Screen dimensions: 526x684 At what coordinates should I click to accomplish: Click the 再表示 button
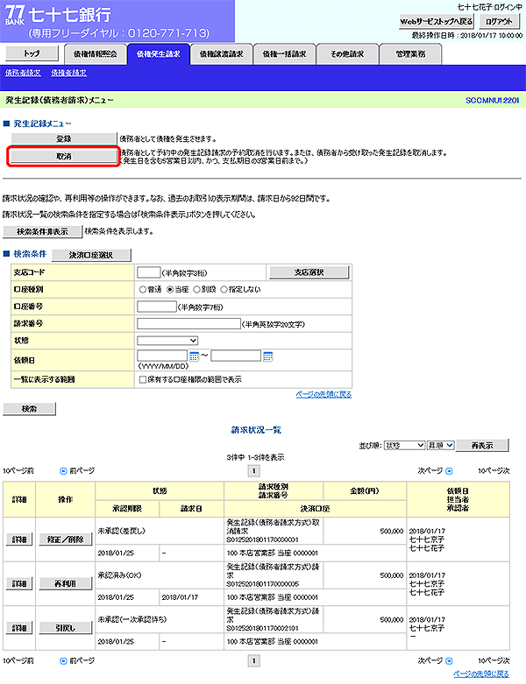pyautogui.click(x=482, y=446)
